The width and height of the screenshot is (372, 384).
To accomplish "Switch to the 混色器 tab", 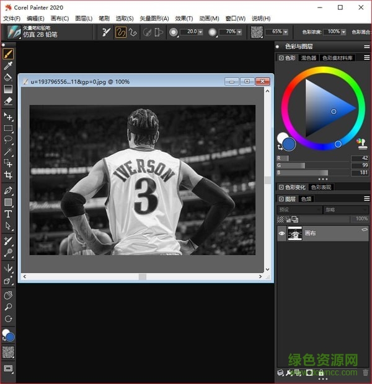I will click(x=308, y=58).
